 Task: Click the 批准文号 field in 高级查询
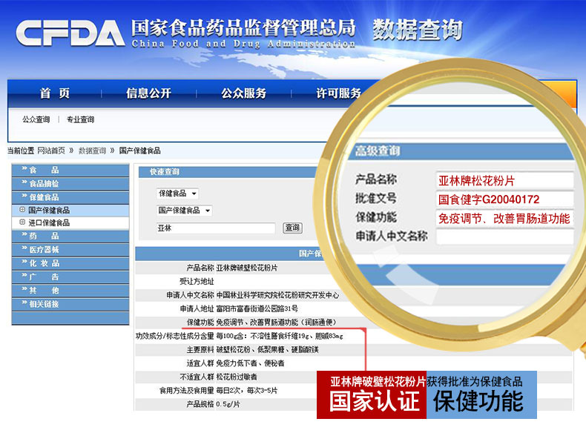(x=504, y=199)
